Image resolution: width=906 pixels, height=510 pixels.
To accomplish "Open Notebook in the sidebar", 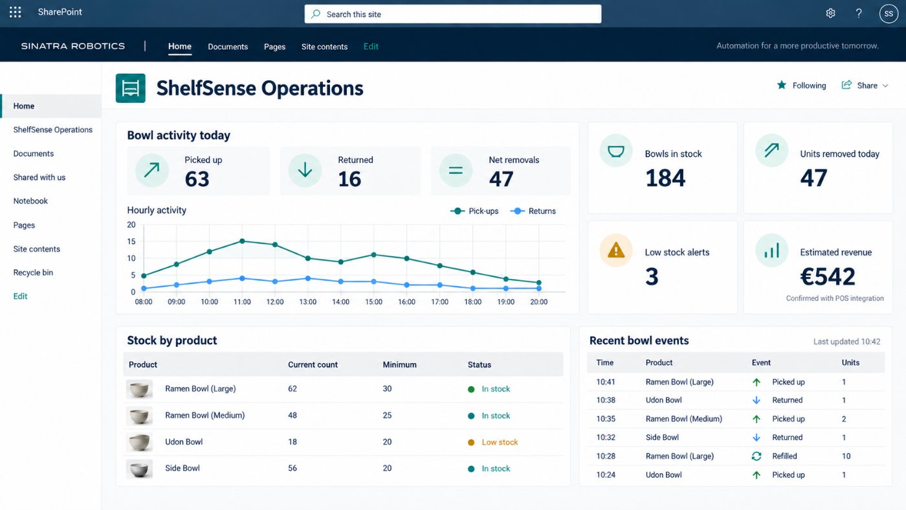I will pos(30,201).
